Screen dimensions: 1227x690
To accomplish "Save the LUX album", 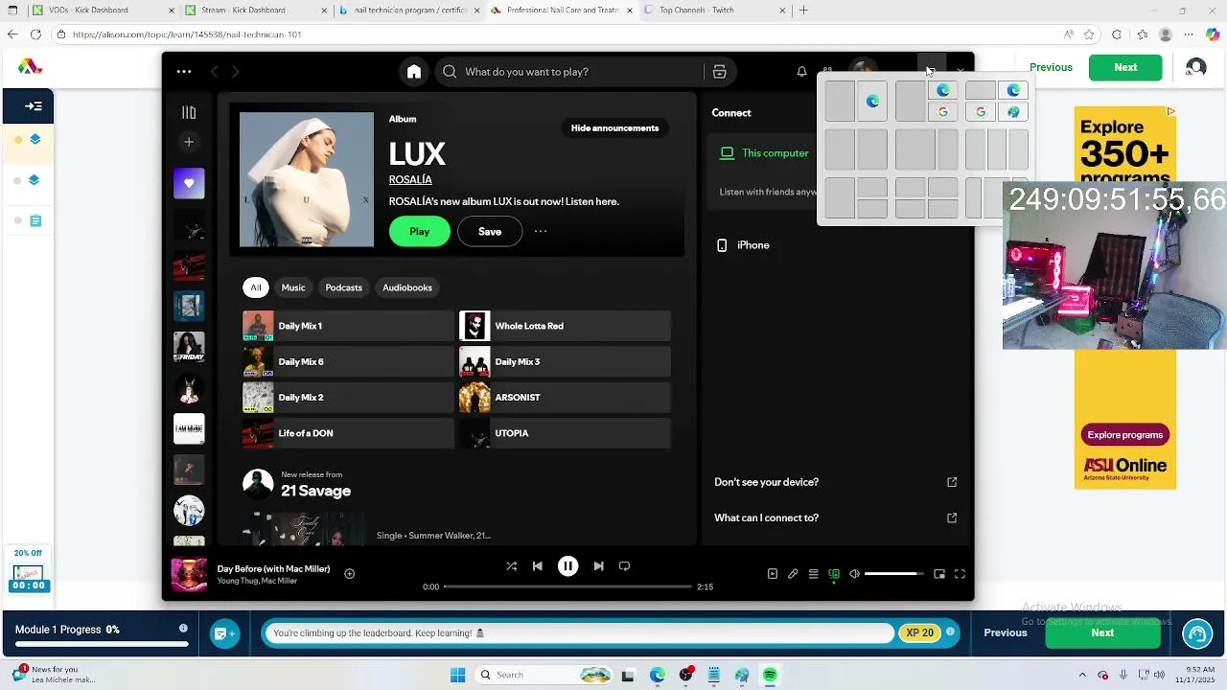I will tap(490, 231).
